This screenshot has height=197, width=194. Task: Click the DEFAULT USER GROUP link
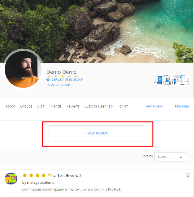click(x=67, y=79)
